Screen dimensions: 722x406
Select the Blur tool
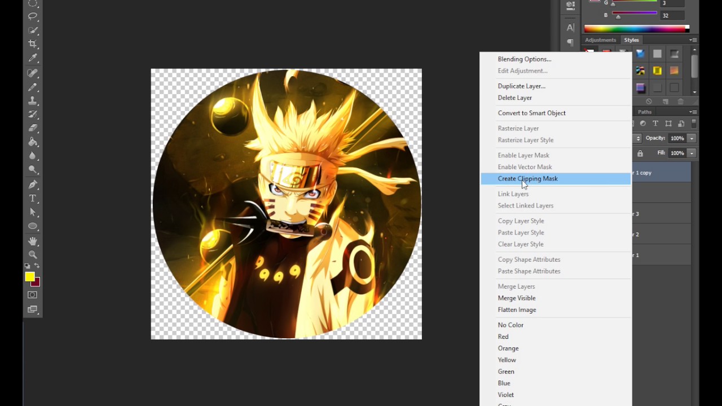[x=33, y=156]
